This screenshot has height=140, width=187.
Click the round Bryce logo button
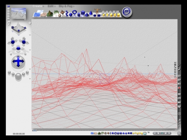[x=127, y=12]
